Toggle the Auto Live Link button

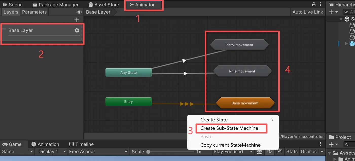click(308, 12)
